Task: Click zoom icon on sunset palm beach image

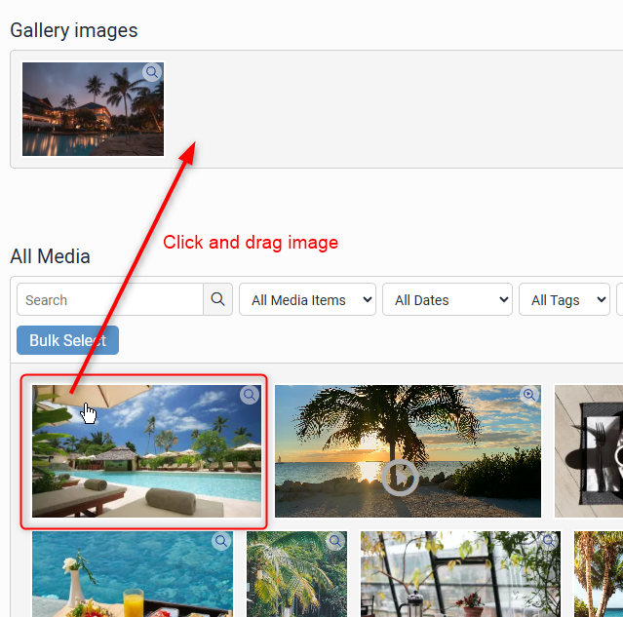Action: click(529, 395)
